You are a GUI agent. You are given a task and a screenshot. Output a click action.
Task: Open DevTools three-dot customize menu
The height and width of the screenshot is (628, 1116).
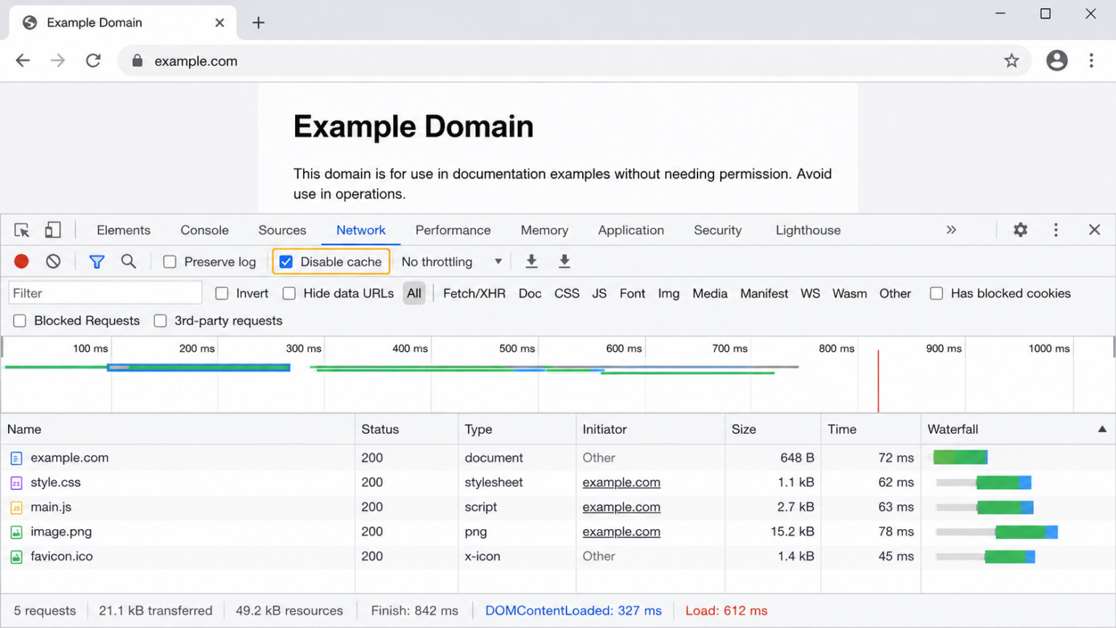click(x=1056, y=230)
